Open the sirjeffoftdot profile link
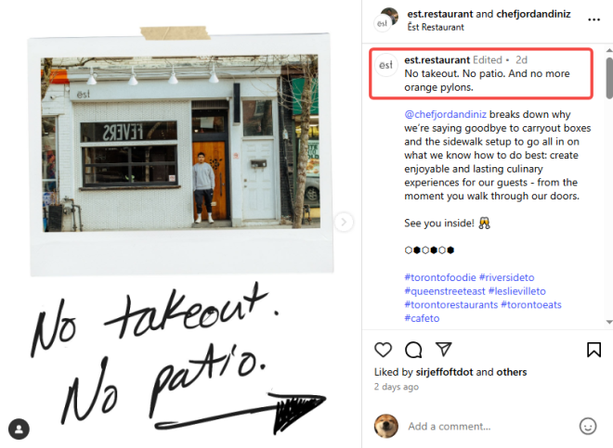This screenshot has width=613, height=448. click(x=444, y=372)
